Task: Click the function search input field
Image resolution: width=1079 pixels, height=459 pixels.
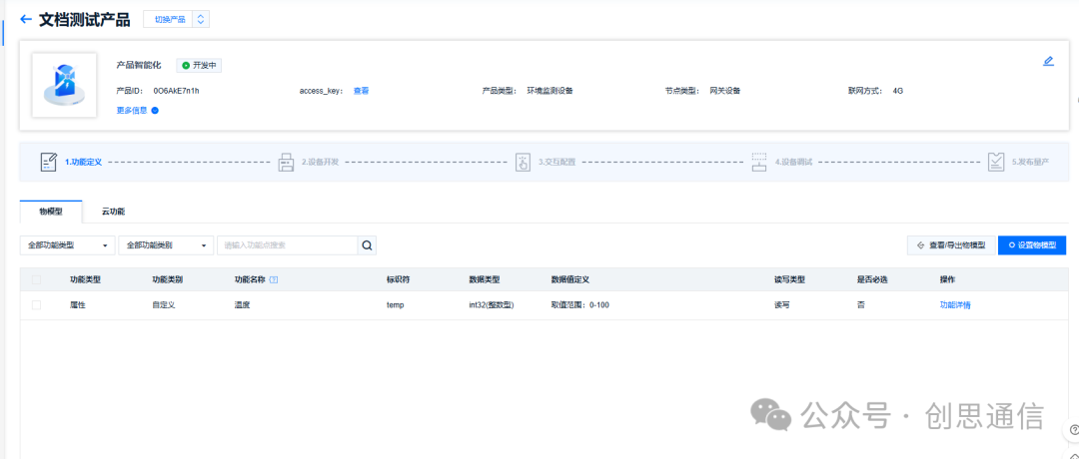Action: (288, 245)
